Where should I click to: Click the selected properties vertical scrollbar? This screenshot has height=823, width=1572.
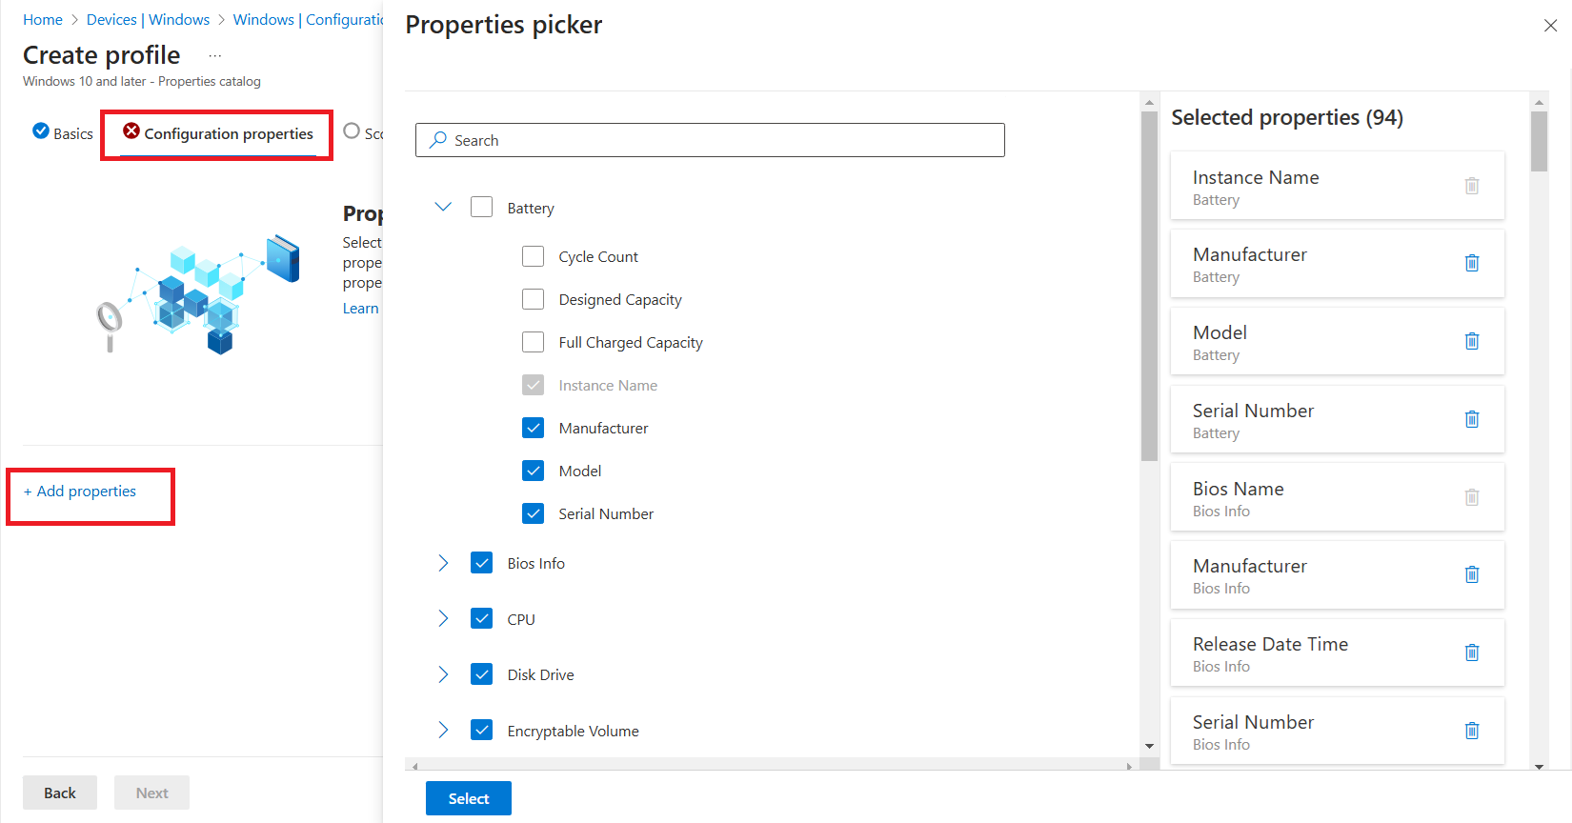coord(1539,142)
